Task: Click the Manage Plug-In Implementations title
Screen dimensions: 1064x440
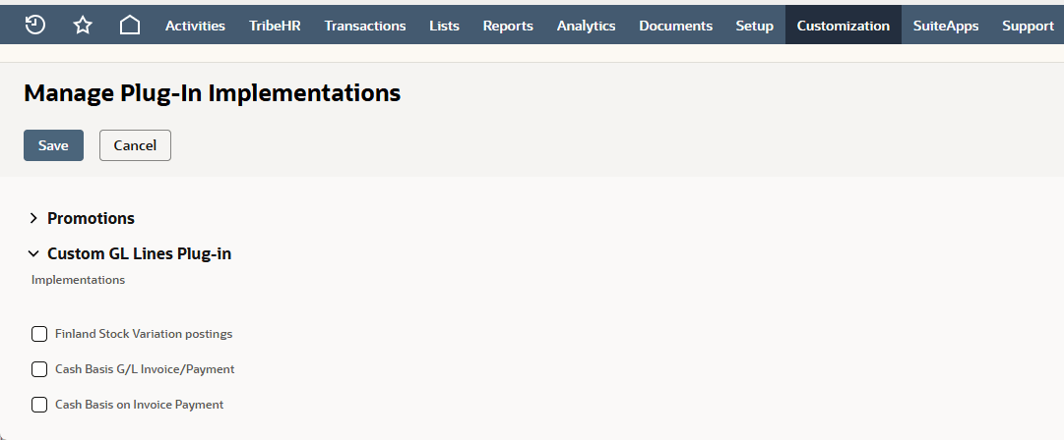Action: tap(213, 92)
